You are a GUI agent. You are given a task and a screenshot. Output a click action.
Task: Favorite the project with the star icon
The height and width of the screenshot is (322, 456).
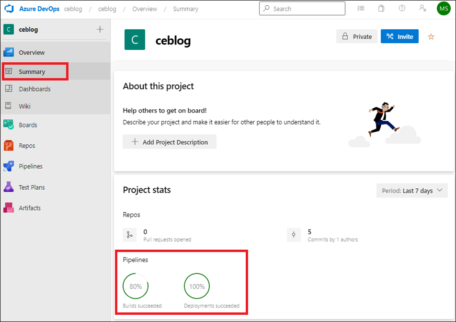coord(431,36)
